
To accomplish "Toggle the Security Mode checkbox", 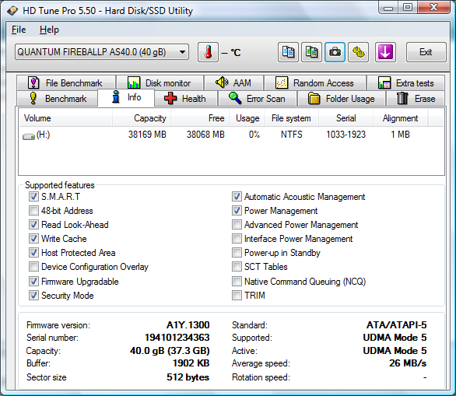I will point(33,295).
